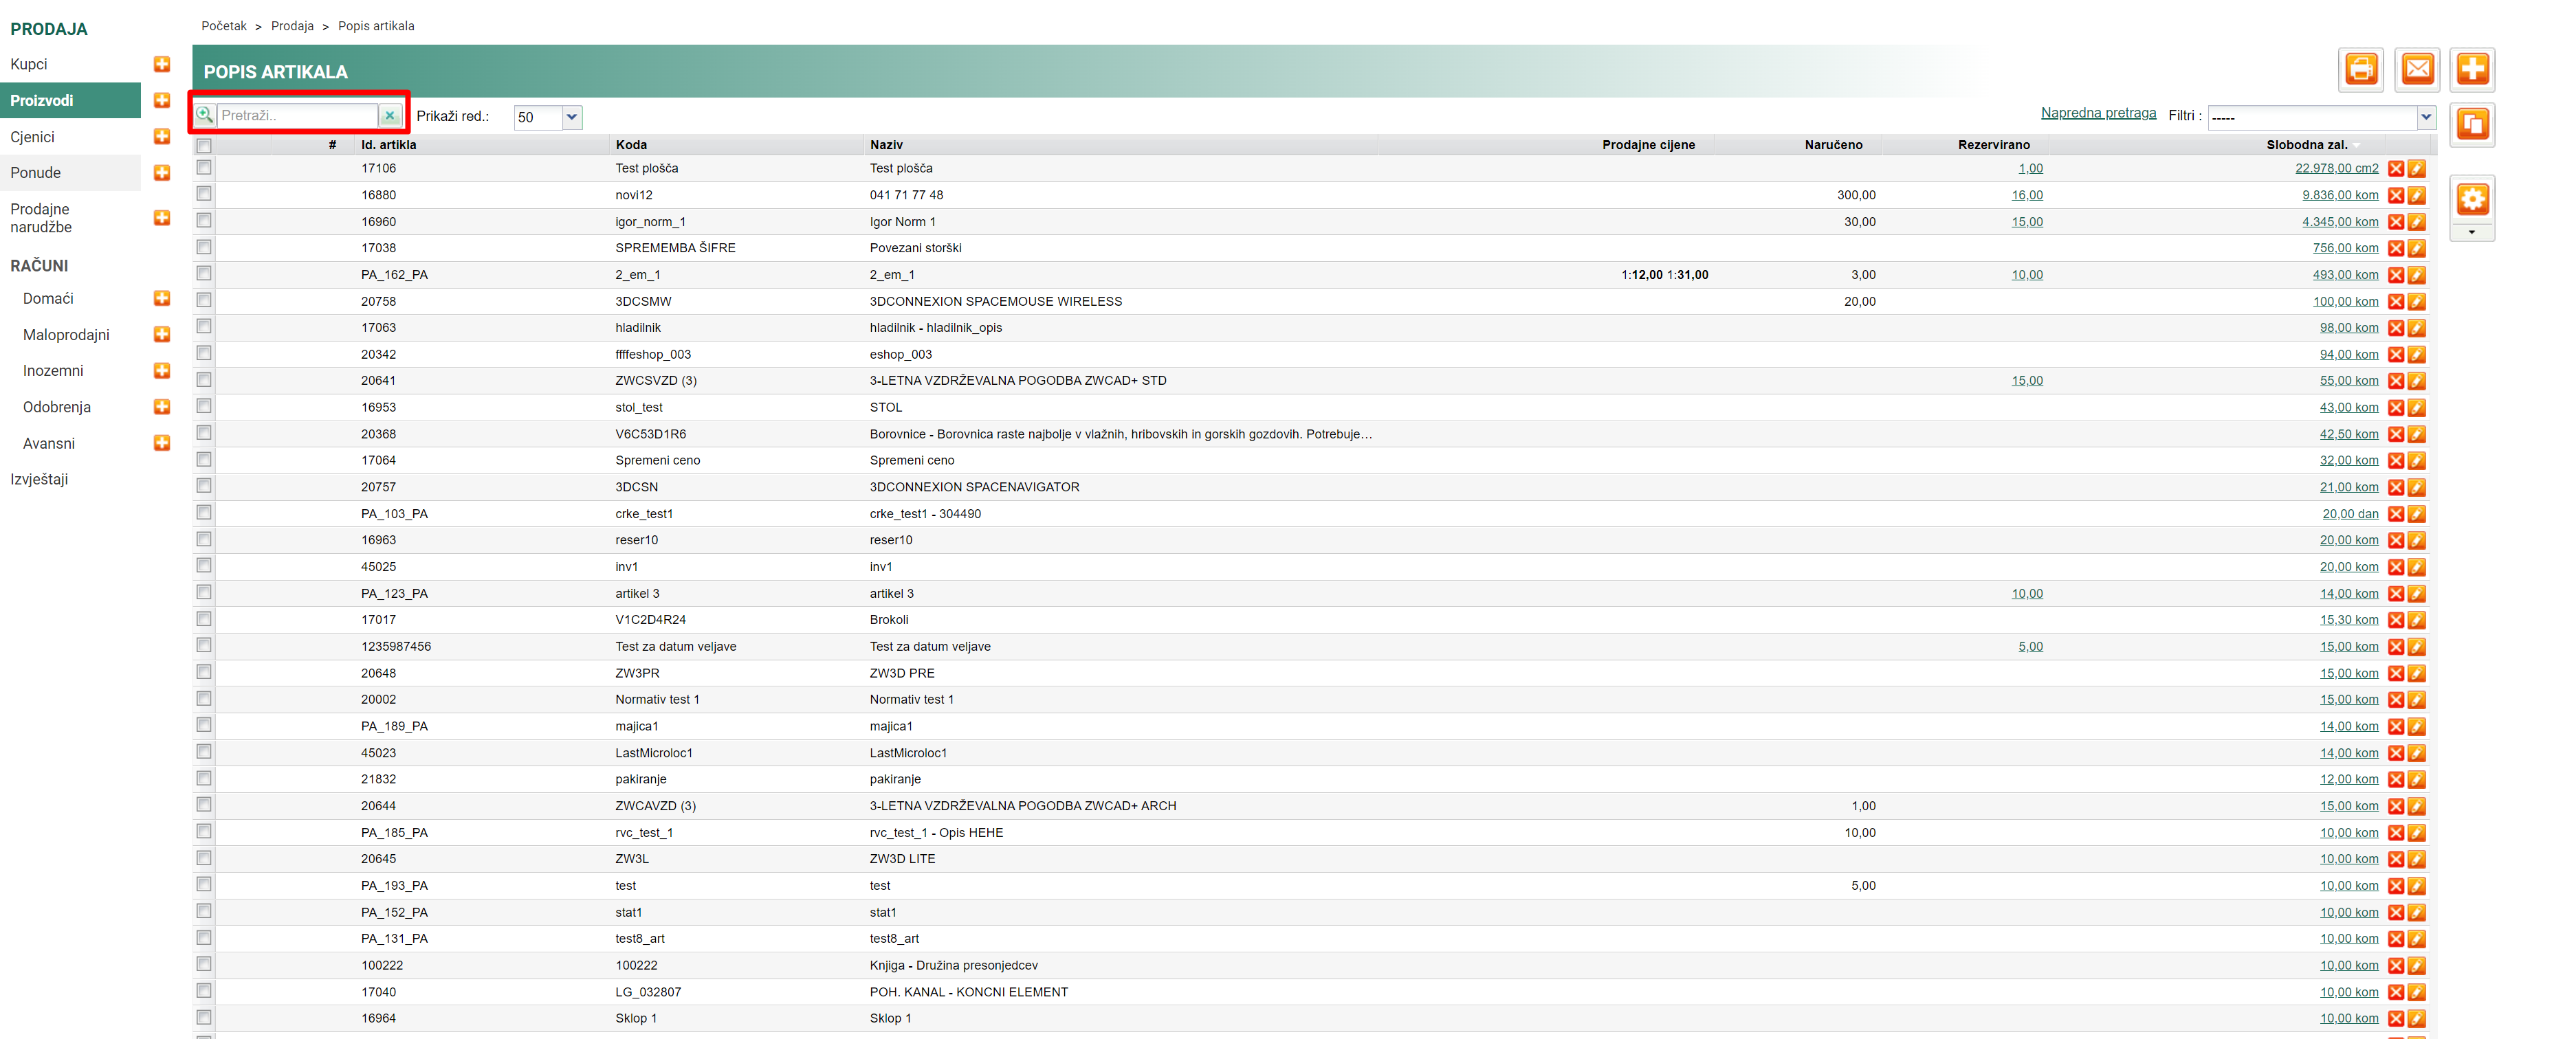The image size is (2576, 1039).
Task: Click the copy documents icon
Action: 2472,125
